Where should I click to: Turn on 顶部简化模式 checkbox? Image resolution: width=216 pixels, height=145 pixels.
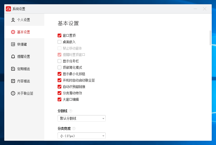[59, 67]
